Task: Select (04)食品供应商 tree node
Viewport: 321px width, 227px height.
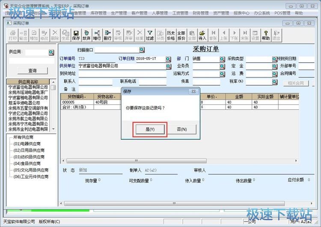Action: pyautogui.click(x=27, y=163)
